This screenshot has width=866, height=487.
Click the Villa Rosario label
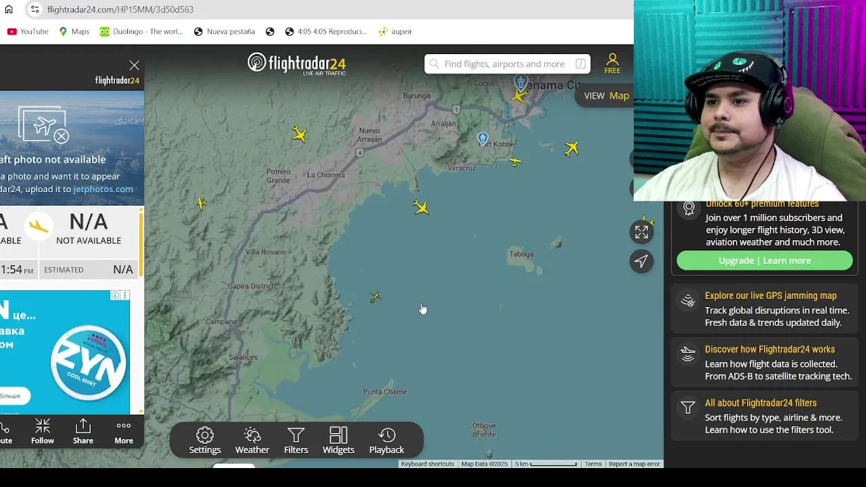coord(265,252)
